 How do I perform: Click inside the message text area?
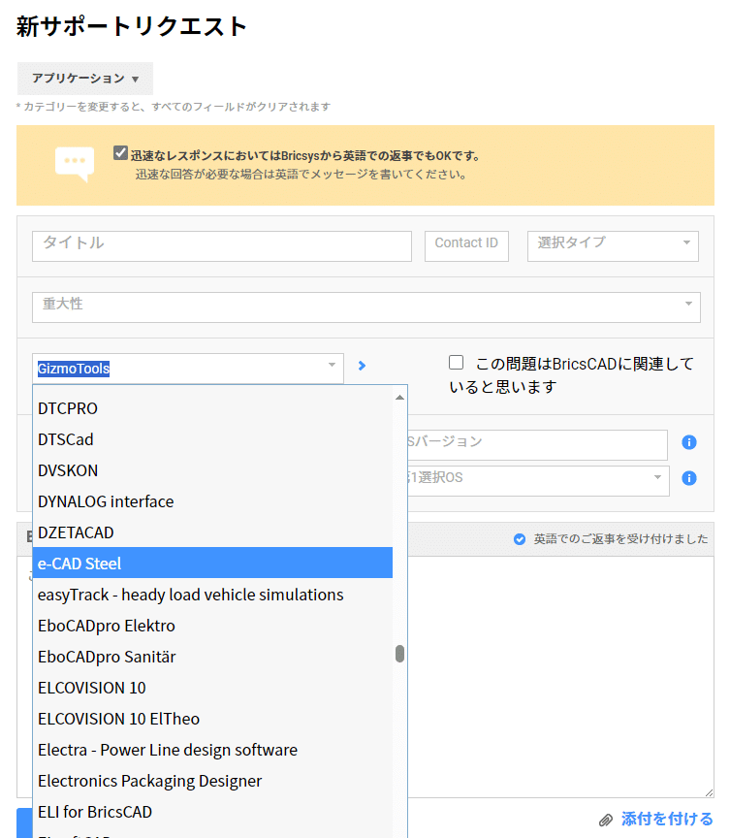pyautogui.click(x=560, y=677)
